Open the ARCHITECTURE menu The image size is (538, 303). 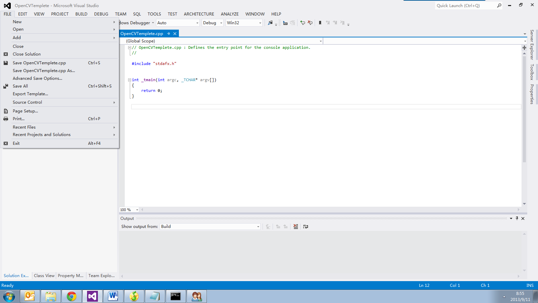[x=199, y=14]
